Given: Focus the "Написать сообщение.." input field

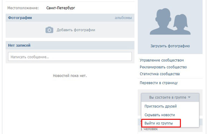Looking at the screenshot, I should coord(70,57).
